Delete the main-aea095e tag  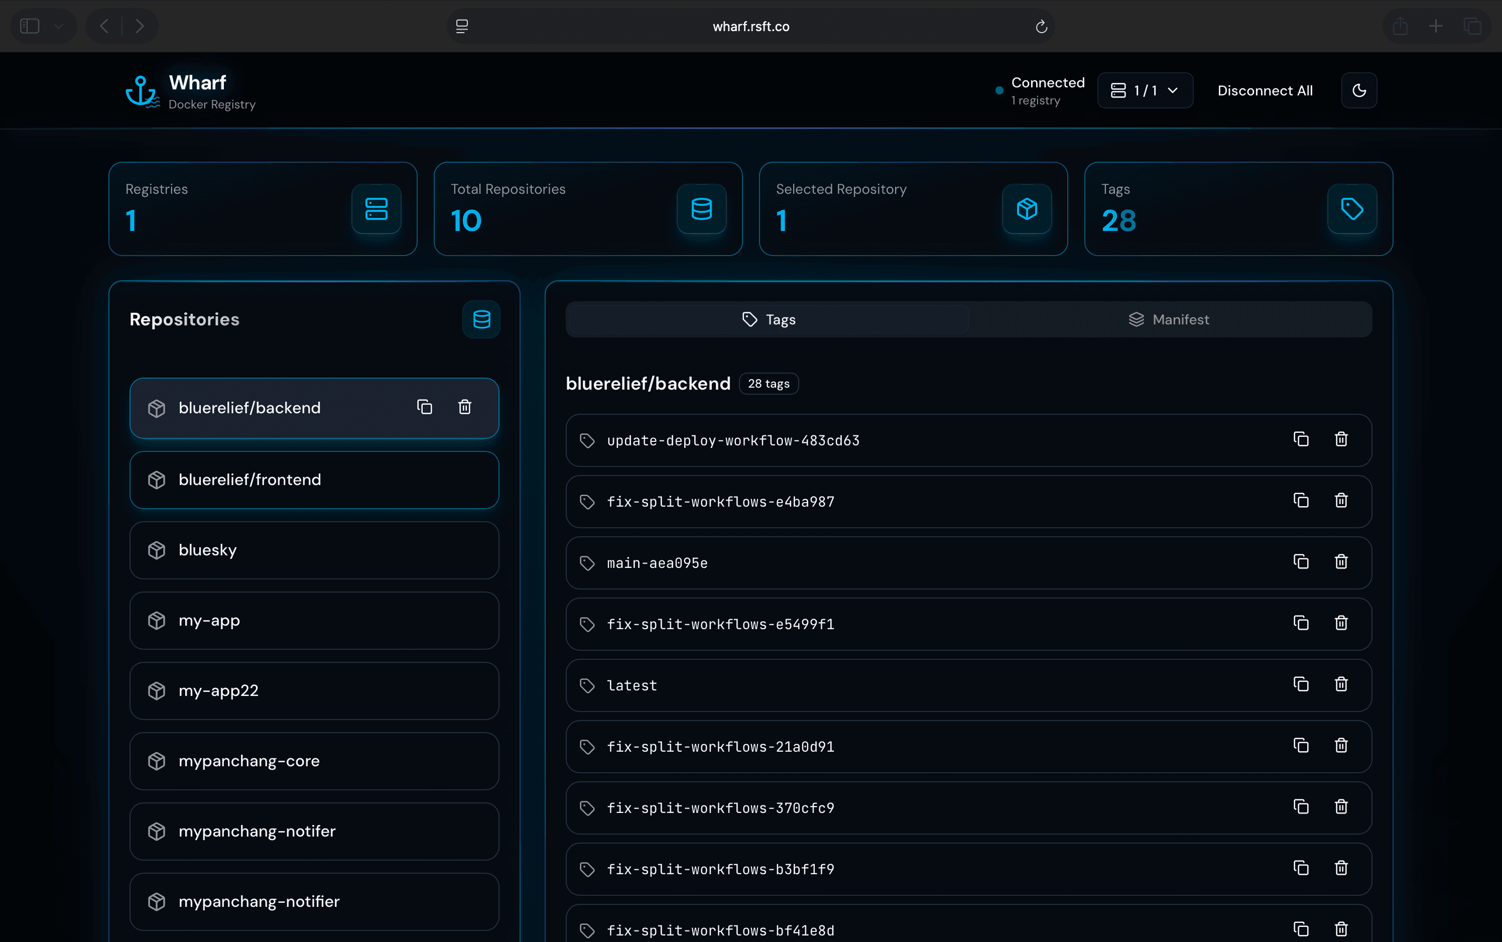coord(1341,562)
